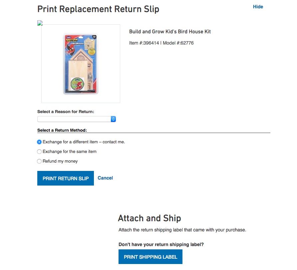
Task: Click the Select a Reason for Return label
Action: point(66,112)
